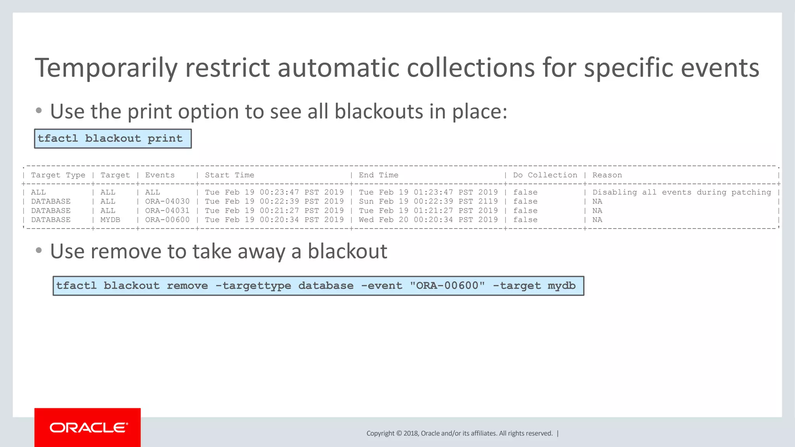Screen dimensions: 795x447
Task: Click the ORA-04030 event cell
Action: [167, 201]
